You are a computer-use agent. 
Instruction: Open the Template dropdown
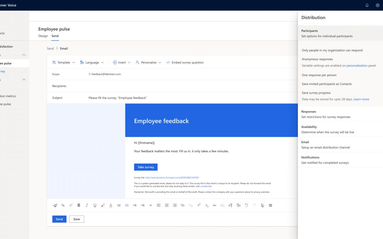[x=64, y=62]
